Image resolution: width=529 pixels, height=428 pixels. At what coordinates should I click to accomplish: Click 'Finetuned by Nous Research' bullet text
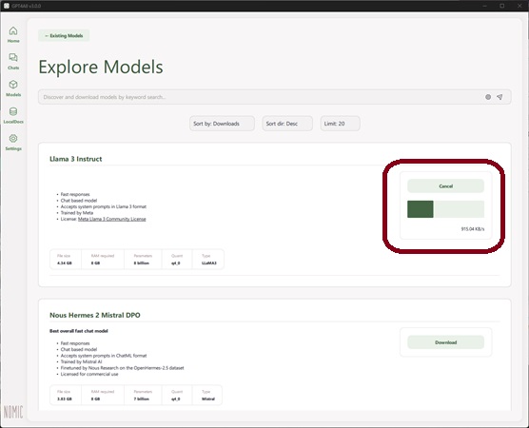[x=123, y=368]
